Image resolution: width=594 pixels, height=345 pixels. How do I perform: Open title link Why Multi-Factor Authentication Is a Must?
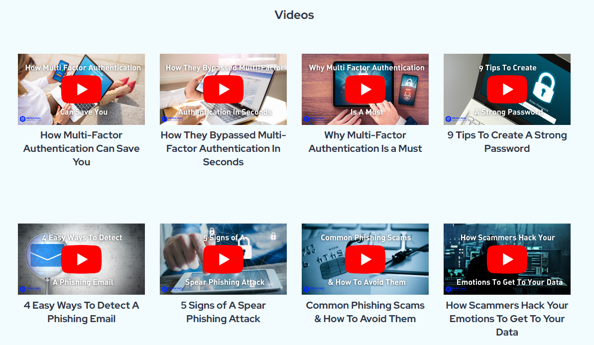click(365, 142)
